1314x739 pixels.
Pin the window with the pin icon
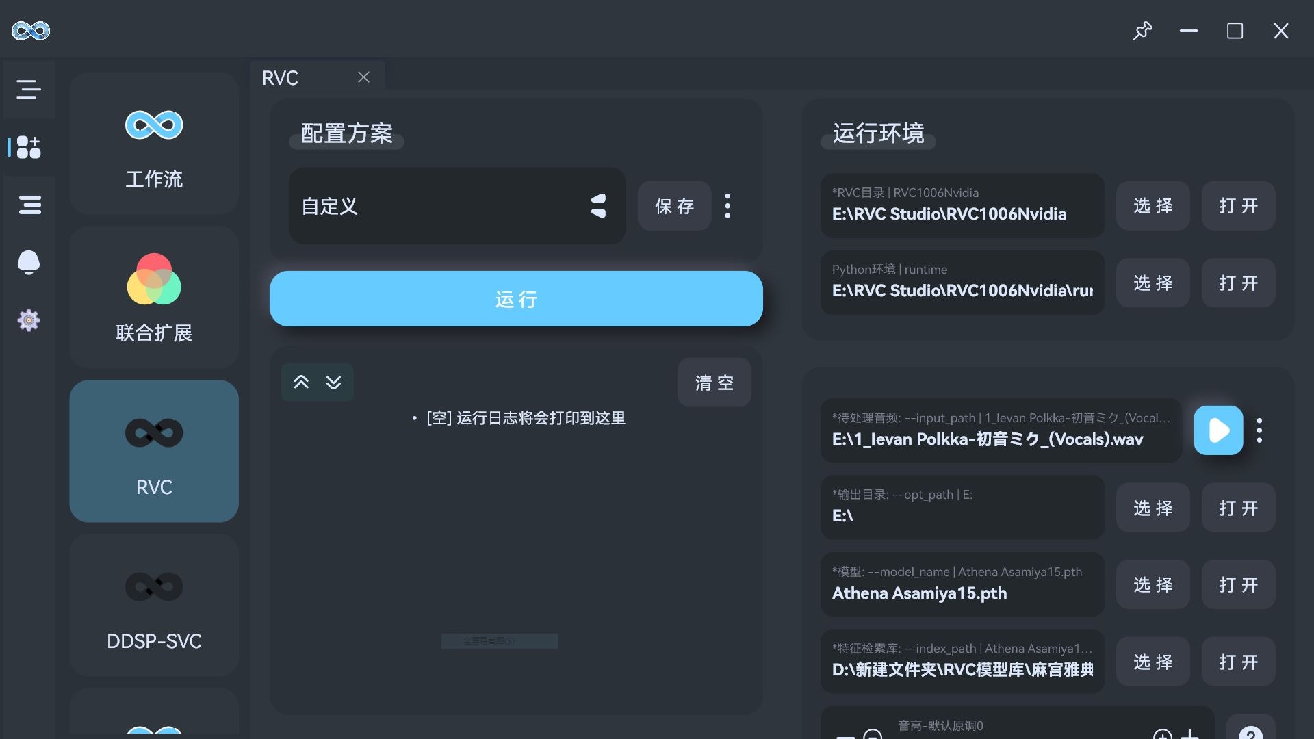[1142, 31]
